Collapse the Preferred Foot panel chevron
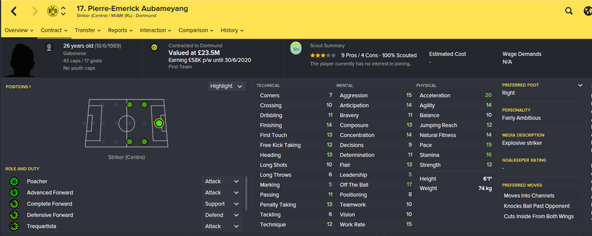The height and width of the screenshot is (236, 592). click(x=580, y=85)
